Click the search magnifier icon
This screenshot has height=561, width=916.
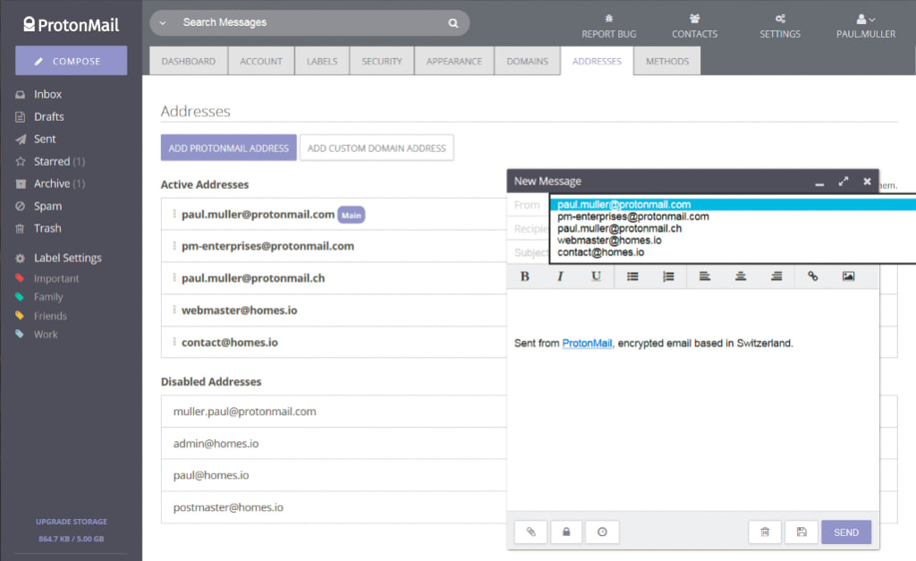454,22
